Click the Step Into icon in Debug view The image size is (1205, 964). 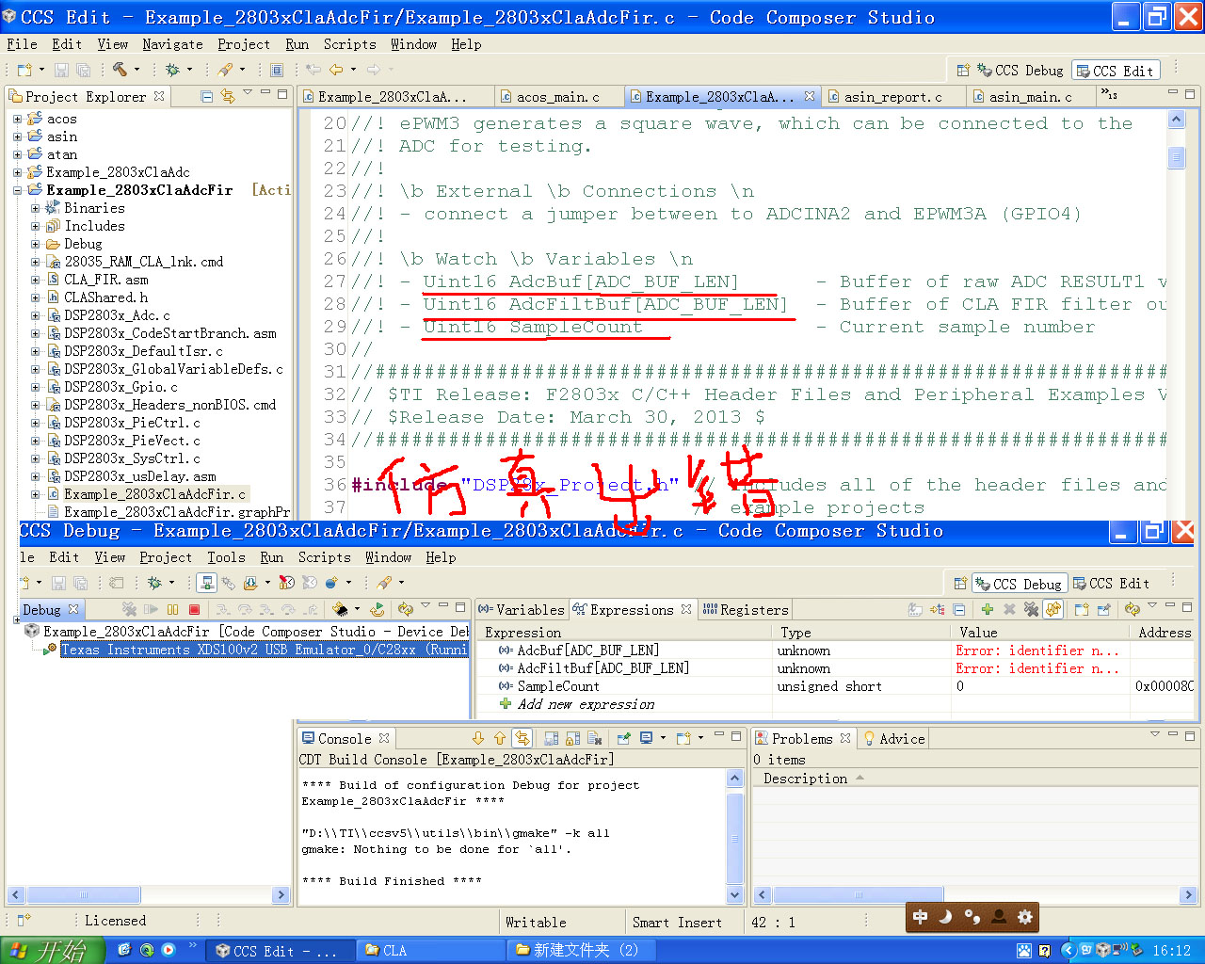point(223,609)
